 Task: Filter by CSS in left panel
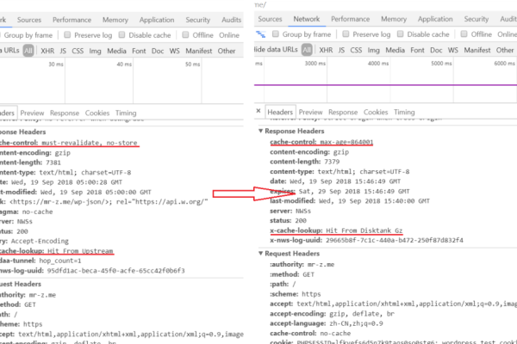click(78, 51)
